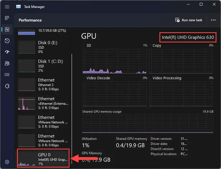Click Intel(R) UHD Graphics 630 label
Image resolution: width=221 pixels, height=169 pixels.
(x=188, y=37)
